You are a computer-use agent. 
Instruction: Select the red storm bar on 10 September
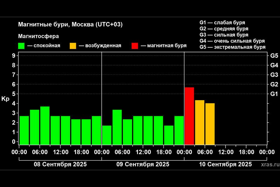pyautogui.click(x=189, y=116)
